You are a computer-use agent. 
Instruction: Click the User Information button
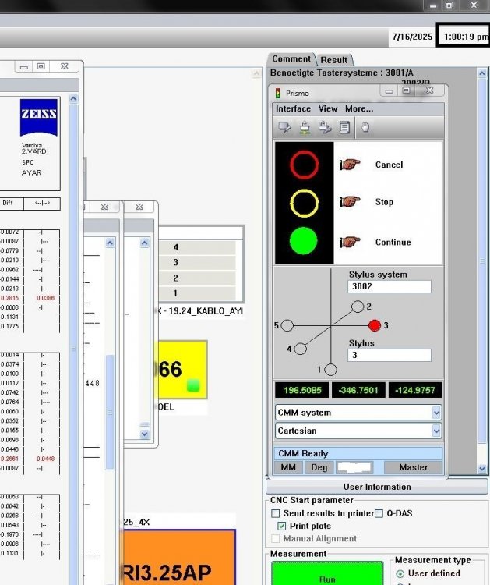pyautogui.click(x=377, y=487)
